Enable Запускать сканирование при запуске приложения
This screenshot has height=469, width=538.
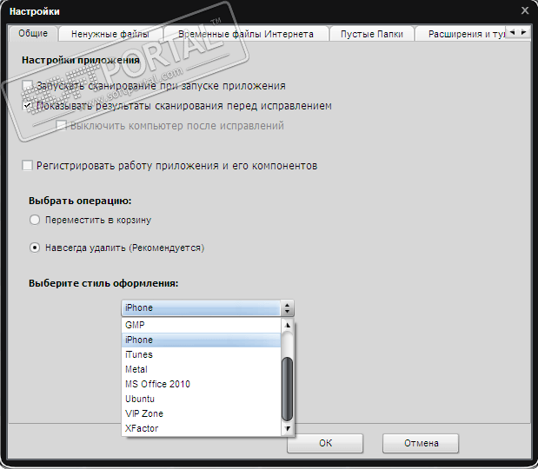27,85
